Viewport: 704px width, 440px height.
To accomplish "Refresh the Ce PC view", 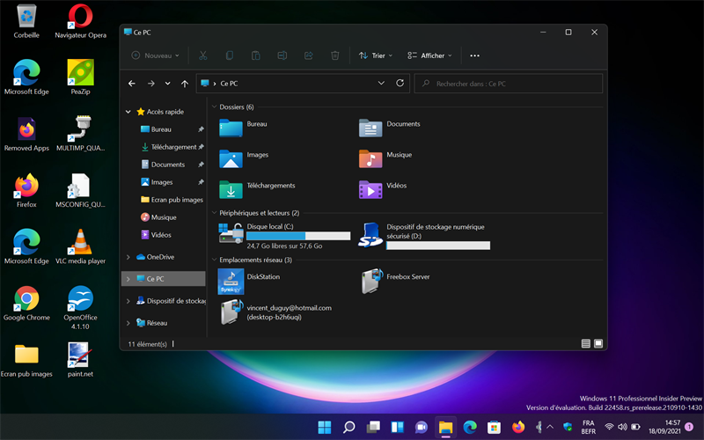I will (x=400, y=84).
